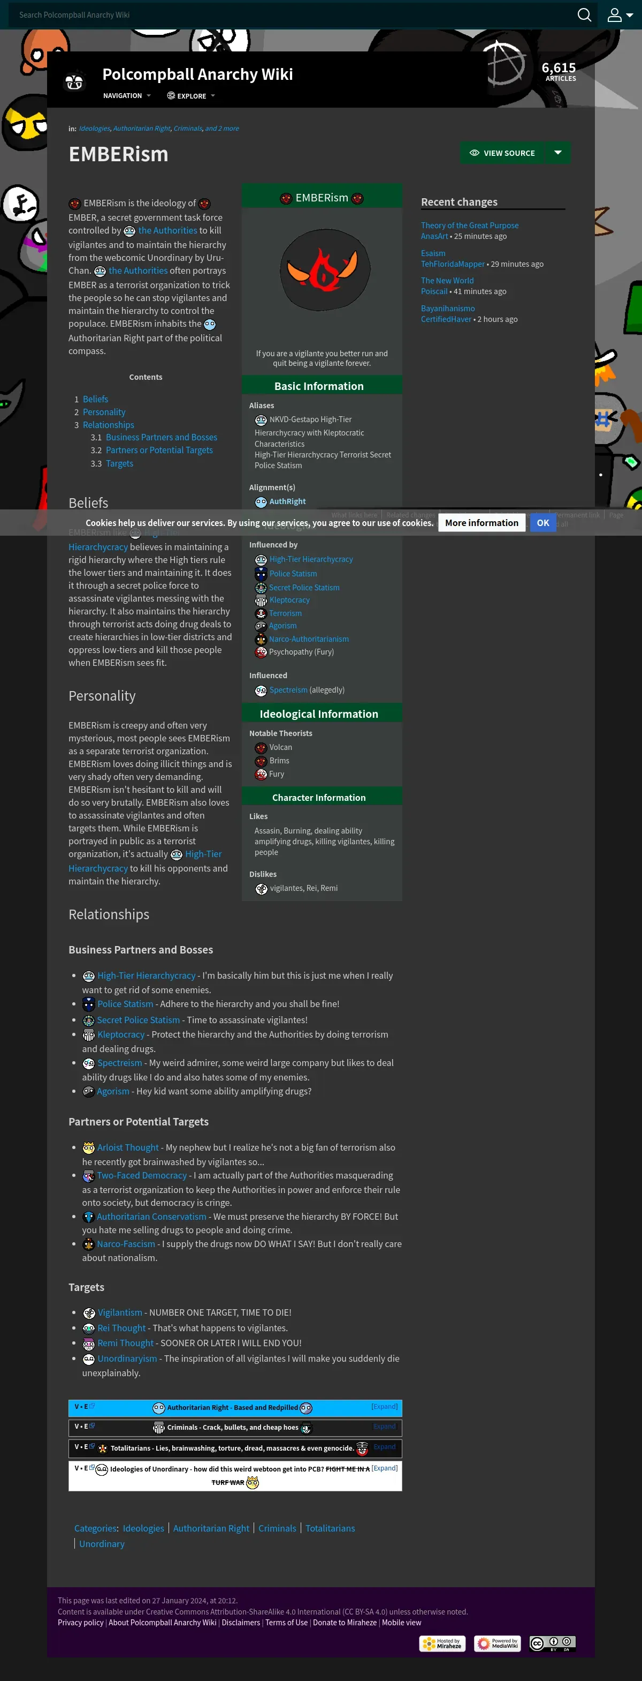
Task: Open Unordinary category link
Action: (x=102, y=1544)
